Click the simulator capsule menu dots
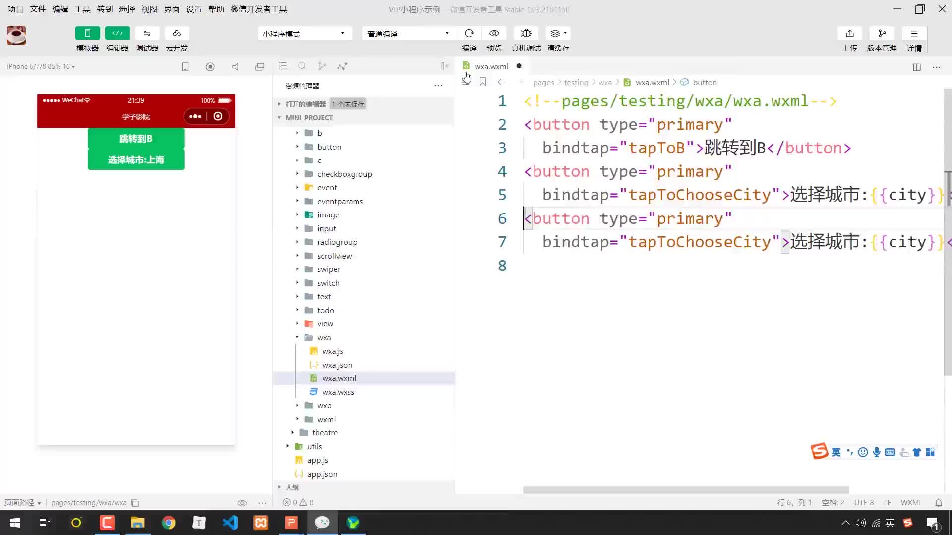 coord(195,116)
